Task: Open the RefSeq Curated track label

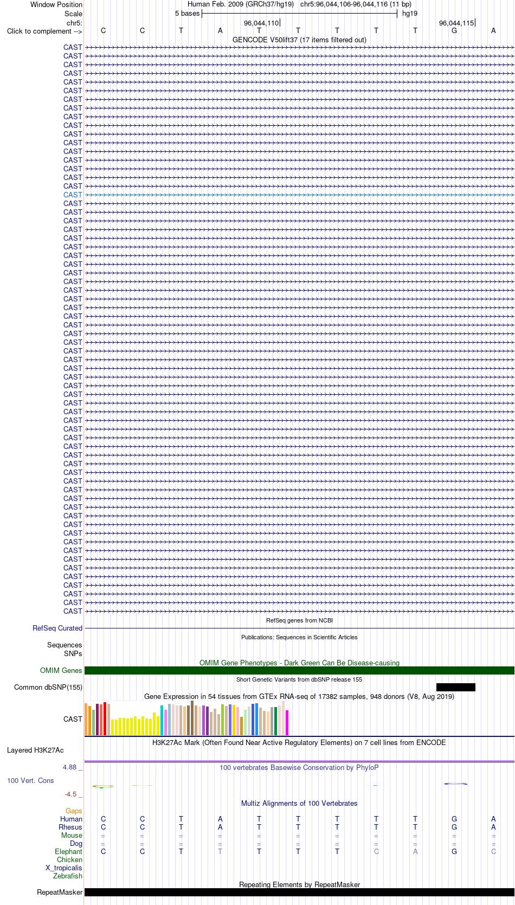Action: click(57, 628)
